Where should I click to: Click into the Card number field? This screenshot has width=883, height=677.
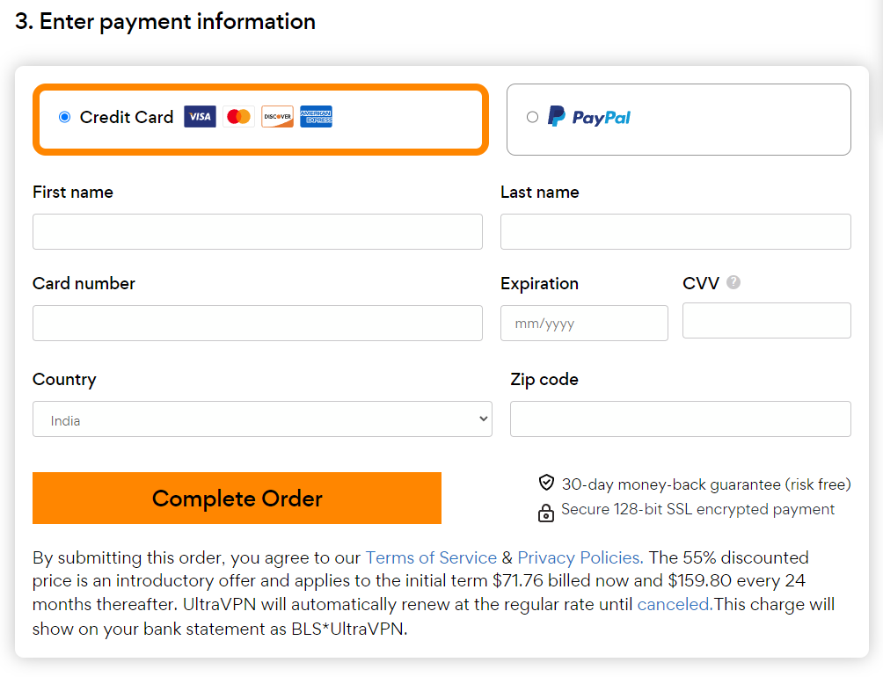258,323
